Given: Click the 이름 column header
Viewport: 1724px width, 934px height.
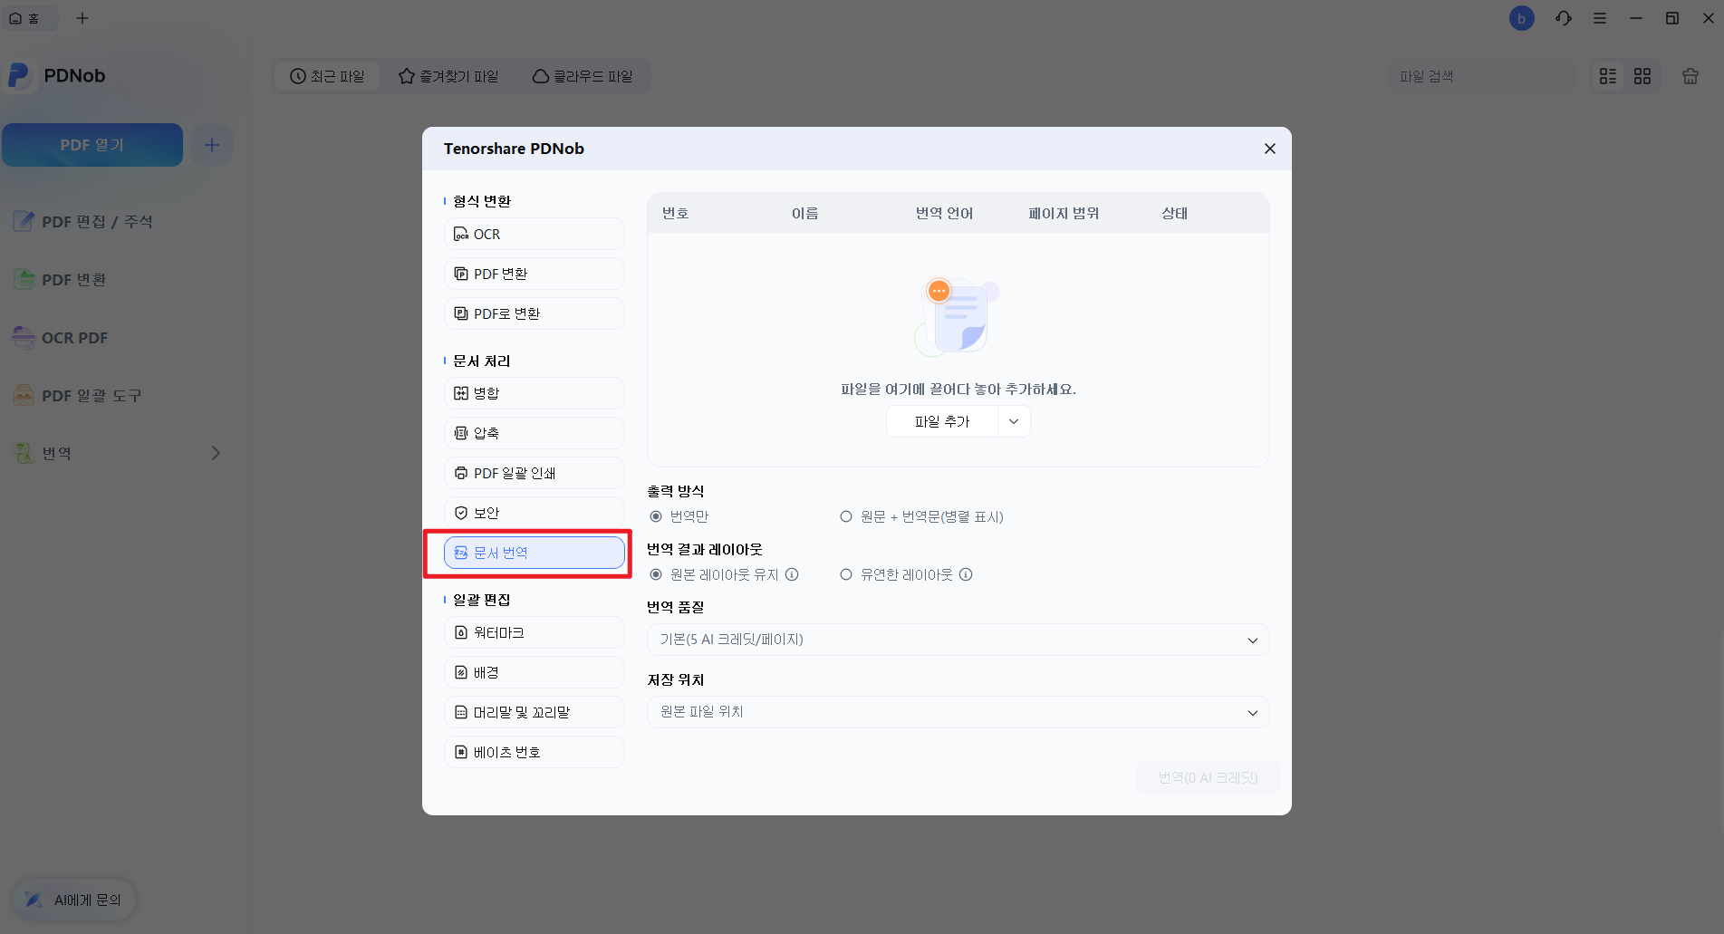Looking at the screenshot, I should tap(804, 213).
